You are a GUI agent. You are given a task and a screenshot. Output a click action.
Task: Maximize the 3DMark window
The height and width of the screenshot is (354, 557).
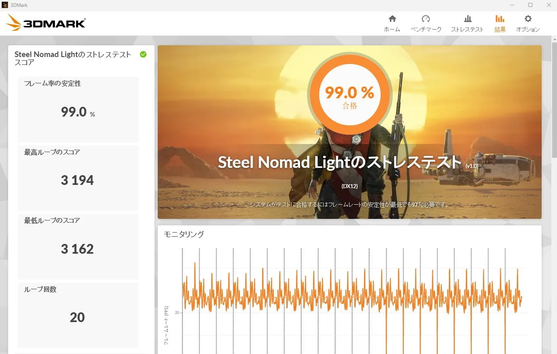click(x=530, y=5)
